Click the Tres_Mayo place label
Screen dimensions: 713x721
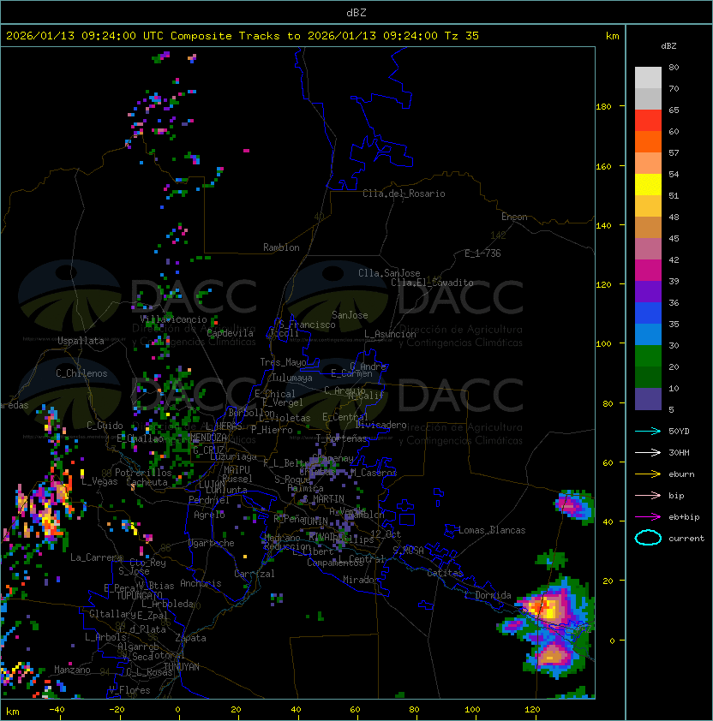(x=283, y=362)
